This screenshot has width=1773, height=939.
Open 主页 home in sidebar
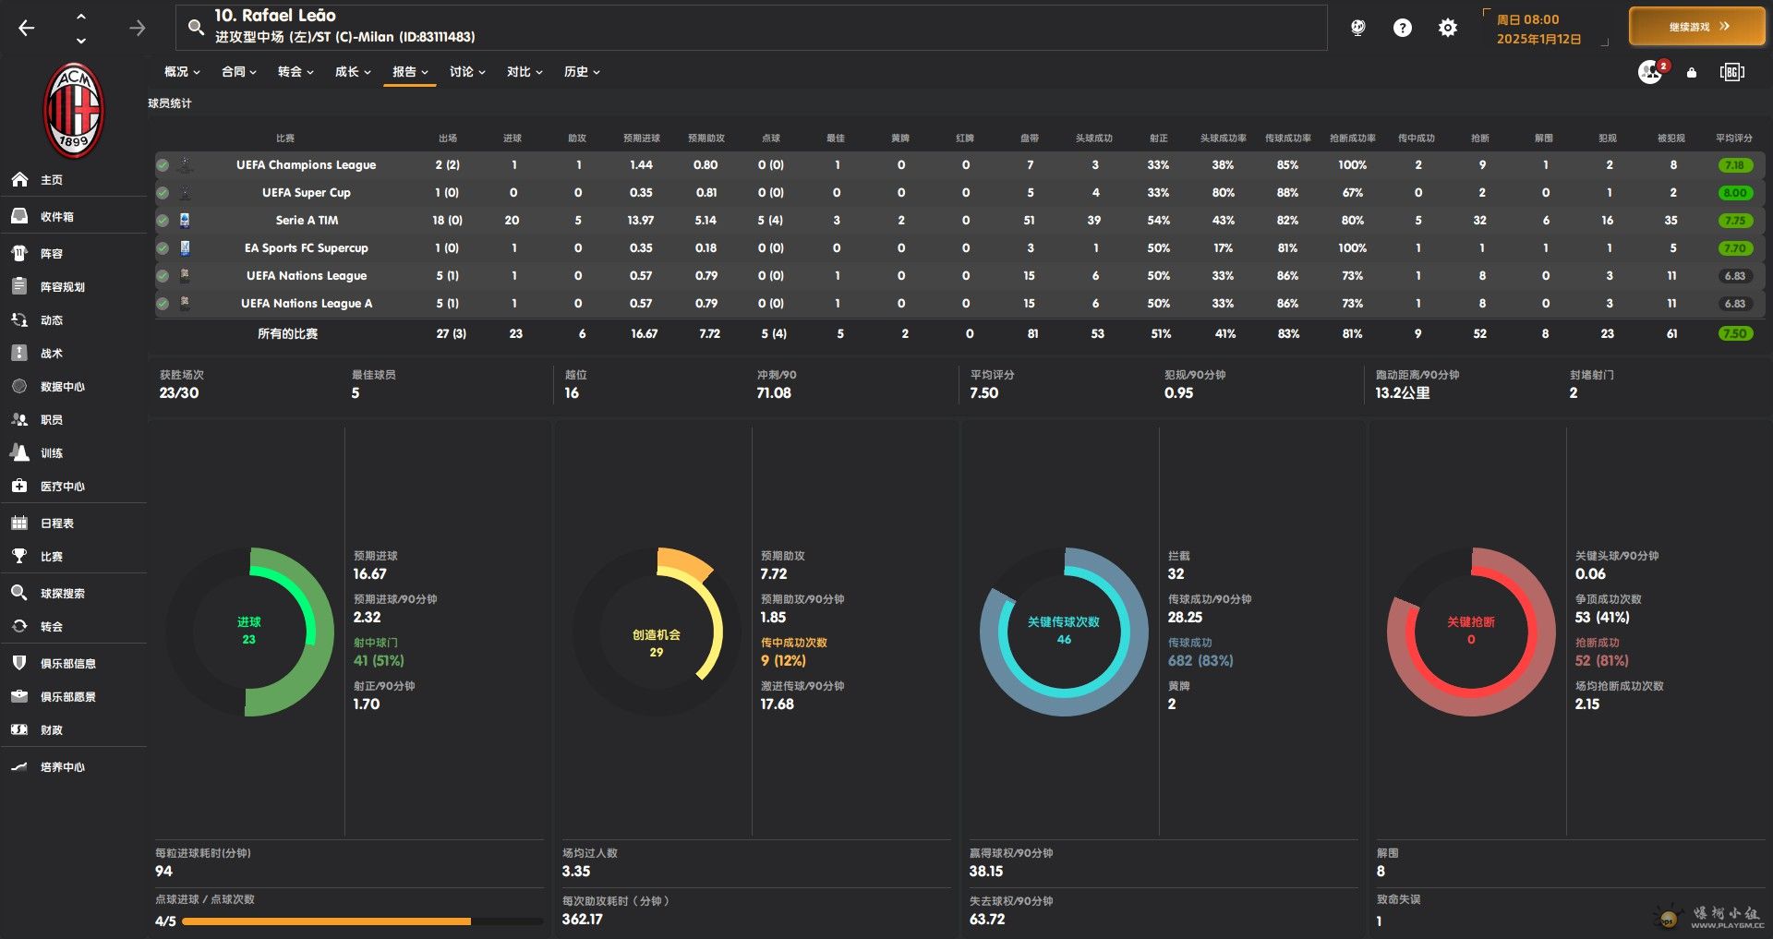tap(74, 180)
